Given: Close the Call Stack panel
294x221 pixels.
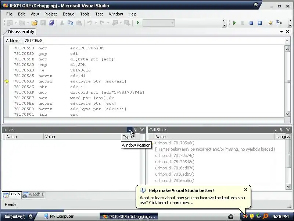Looking at the screenshot, I should click(288, 130).
